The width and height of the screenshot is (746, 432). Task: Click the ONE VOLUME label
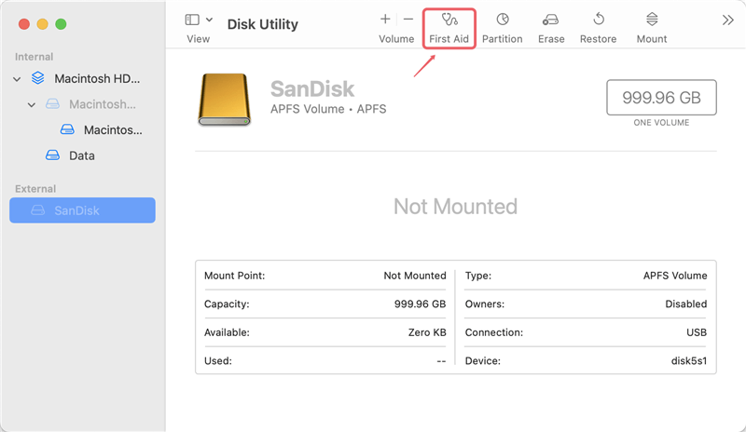(661, 123)
